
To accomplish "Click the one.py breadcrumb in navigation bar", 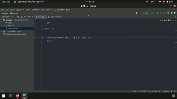I will click(14, 13).
